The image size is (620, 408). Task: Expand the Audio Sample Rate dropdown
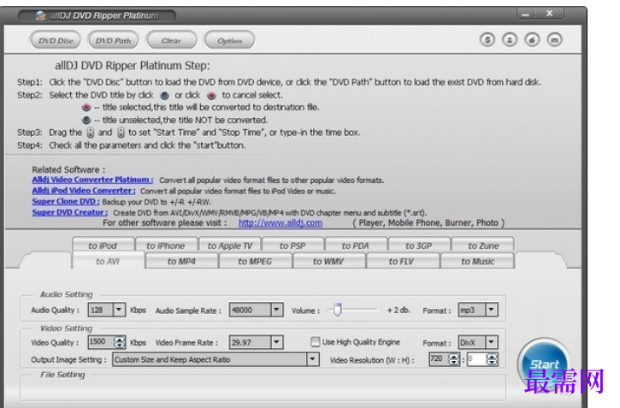[277, 310]
